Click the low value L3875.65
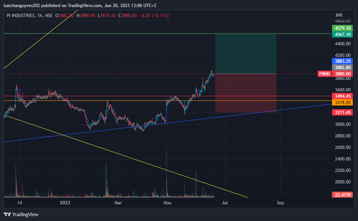The height and width of the screenshot is (221, 358). 106,16
